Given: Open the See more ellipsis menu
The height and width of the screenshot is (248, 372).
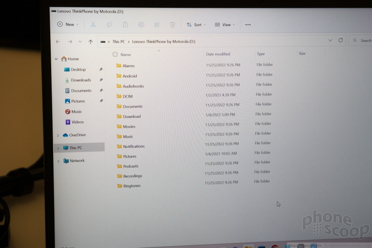Looking at the screenshot, I should tap(248, 25).
